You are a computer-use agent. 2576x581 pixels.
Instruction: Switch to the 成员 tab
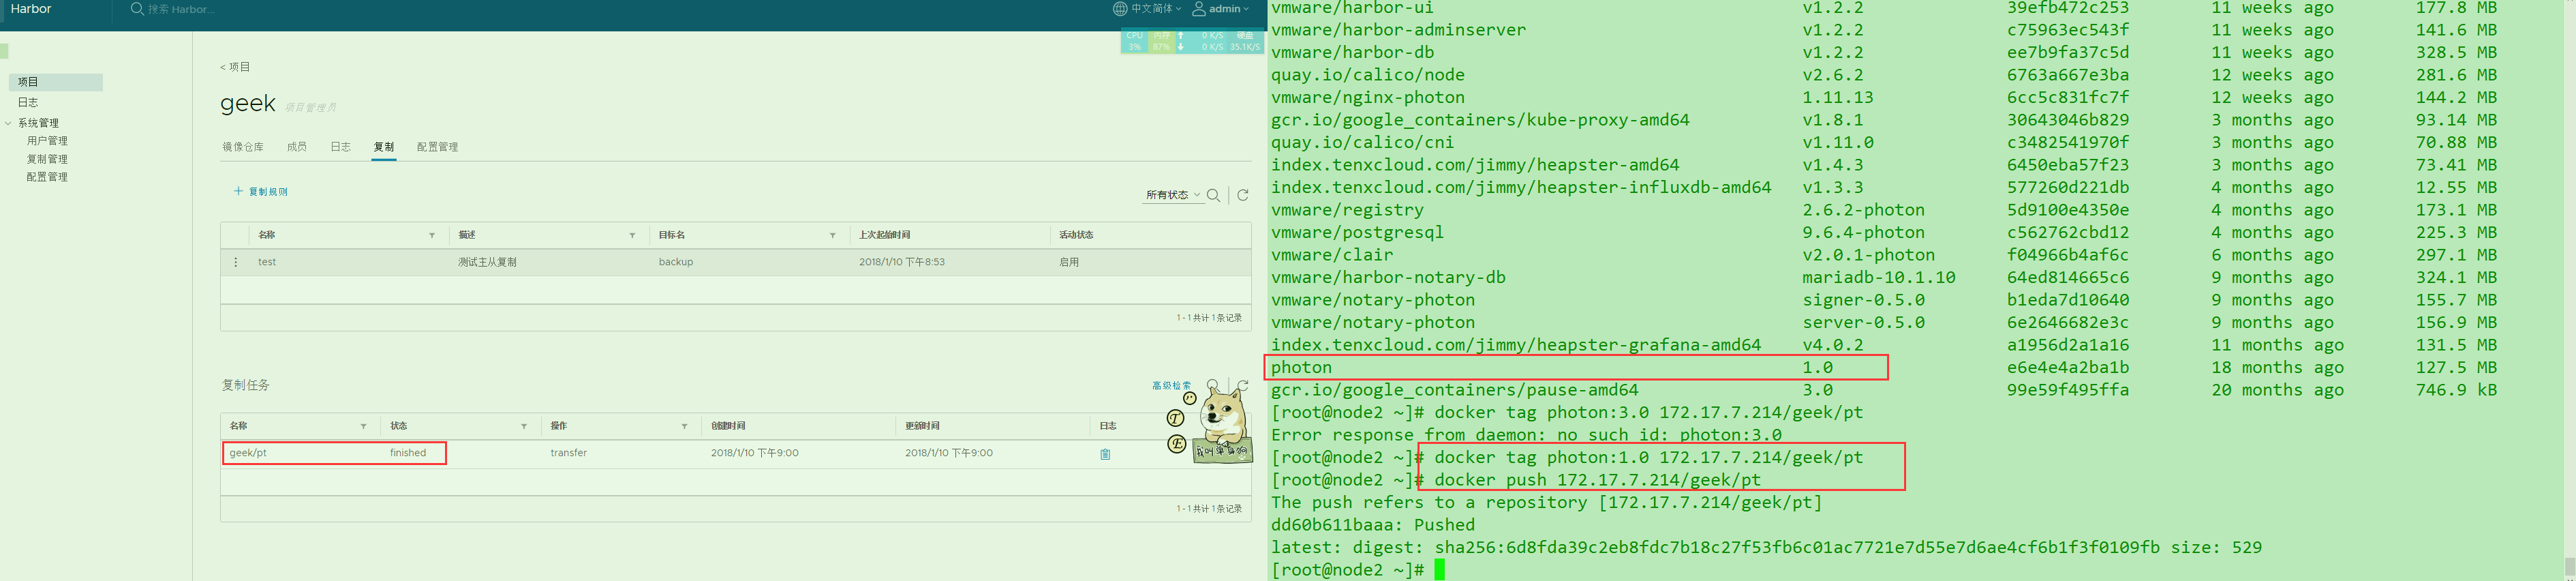point(297,147)
